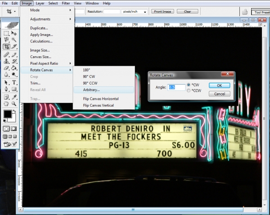Viewport: 270px width, 215px height.
Task: Choose Arbitrary... from Rotate Canvas submenu
Action: pyautogui.click(x=104, y=90)
